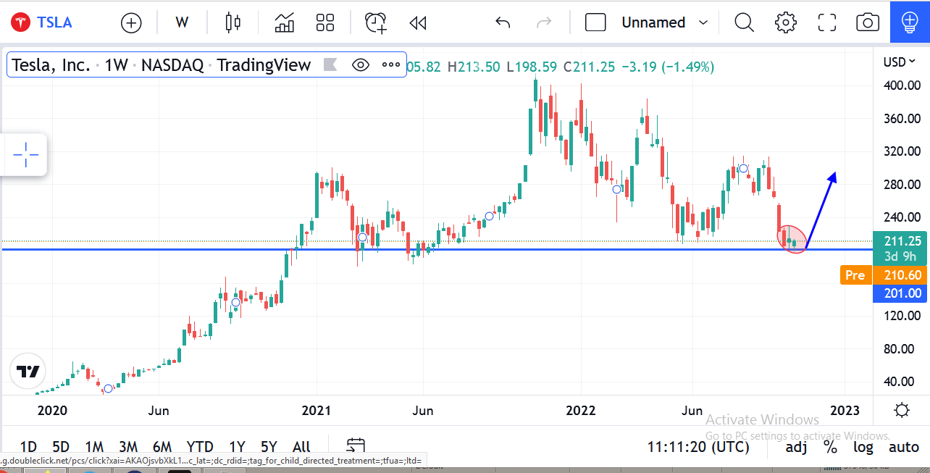
Task: Redo action arrow
Action: click(544, 22)
